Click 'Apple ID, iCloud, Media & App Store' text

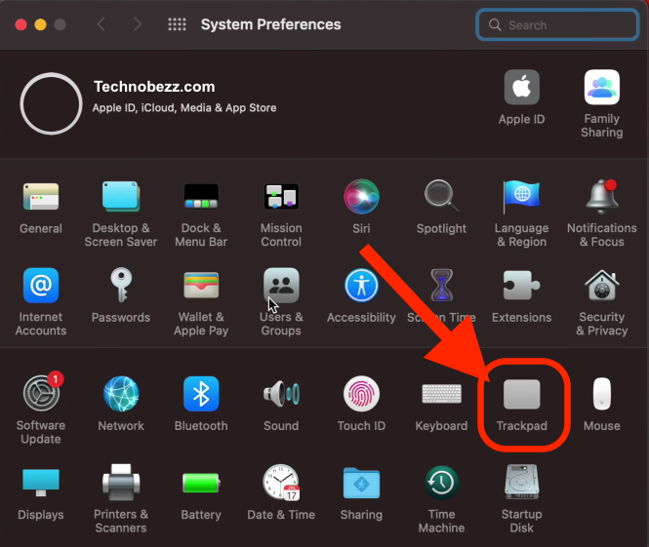coord(184,108)
